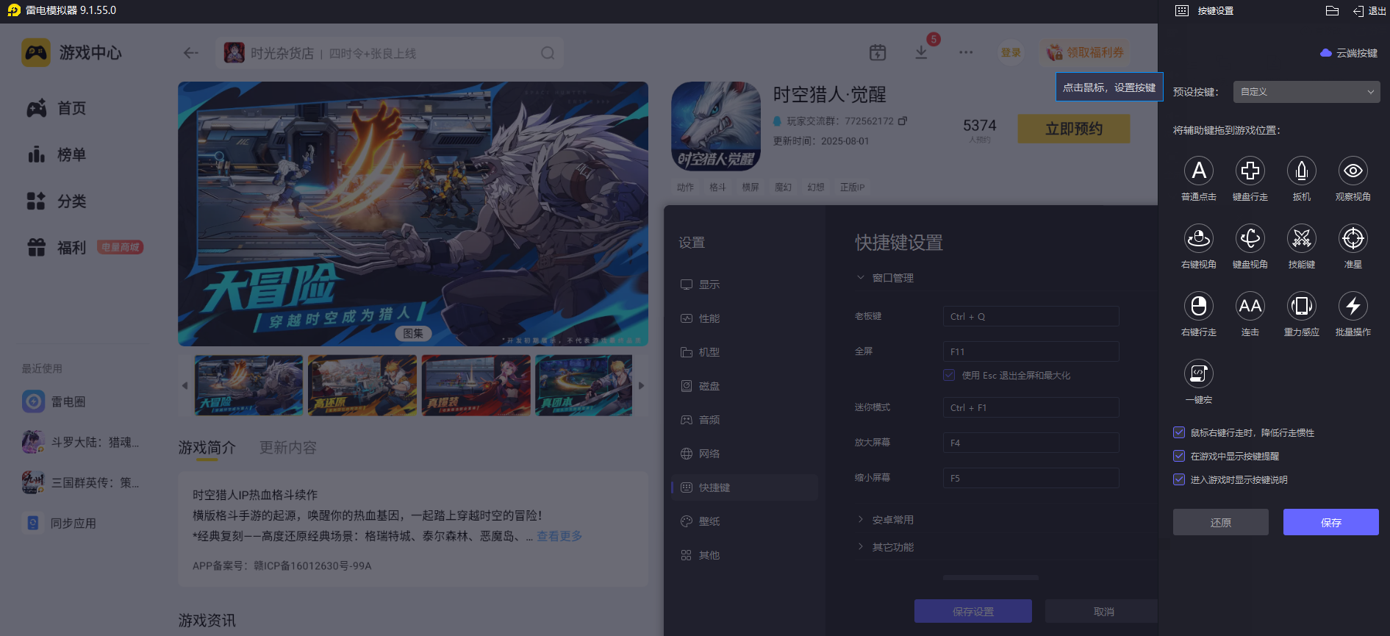Select the 右键视角 tool icon
This screenshot has width=1390, height=636.
(x=1199, y=238)
